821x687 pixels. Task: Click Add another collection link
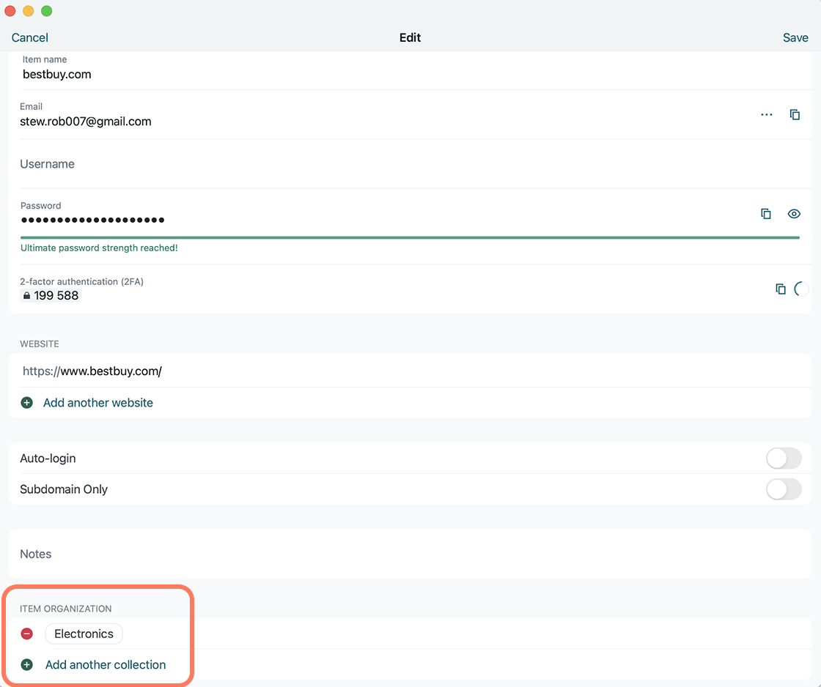click(106, 664)
